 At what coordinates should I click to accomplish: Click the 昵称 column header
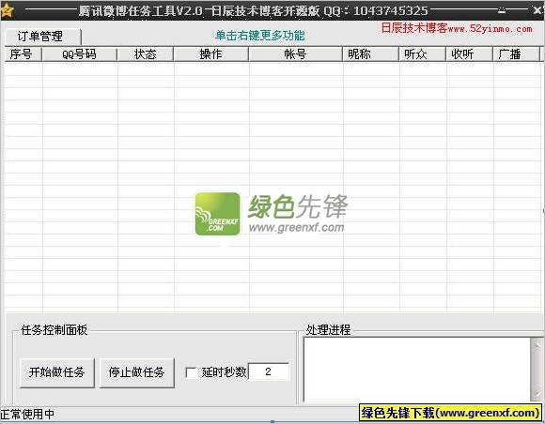[371, 54]
